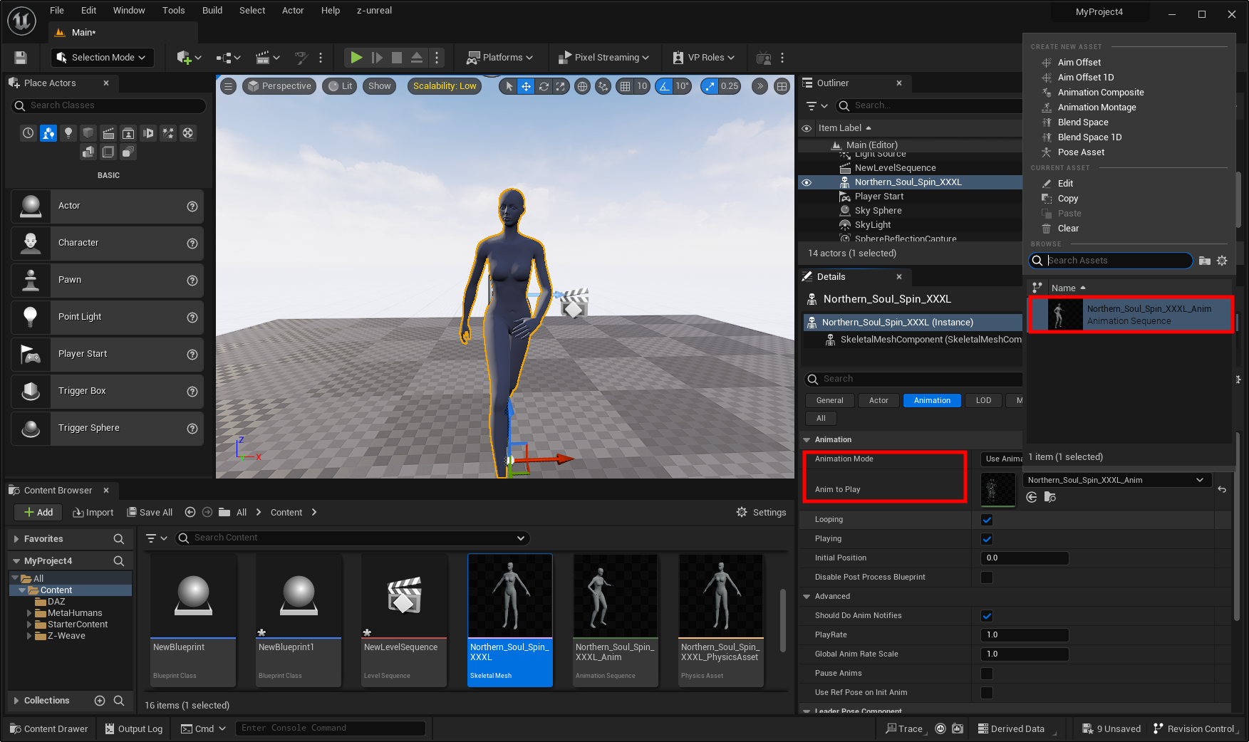This screenshot has height=742, width=1249.
Task: Expand the Collections section
Action: coord(16,701)
